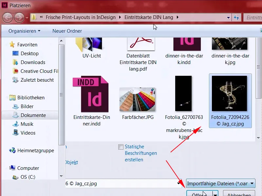The image size is (262, 196).
Task: Open the OS (C:) drive
Action: click(28, 177)
